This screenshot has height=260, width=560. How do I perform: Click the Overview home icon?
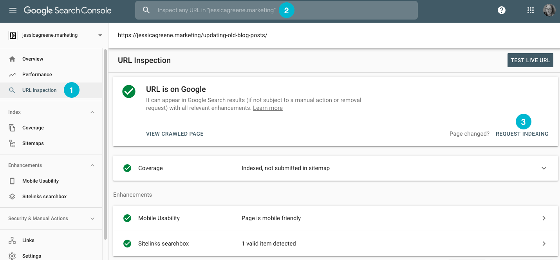(12, 59)
